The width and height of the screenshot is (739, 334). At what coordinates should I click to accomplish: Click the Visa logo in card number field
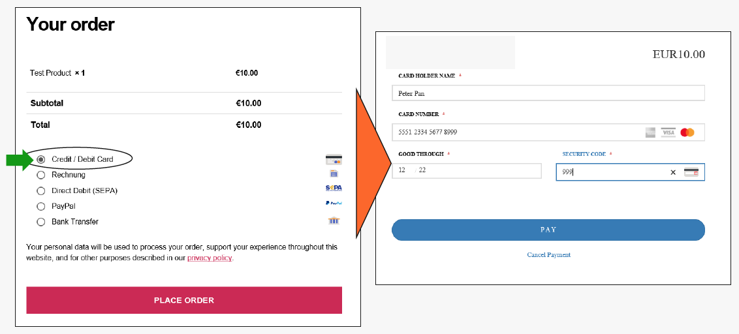668,132
